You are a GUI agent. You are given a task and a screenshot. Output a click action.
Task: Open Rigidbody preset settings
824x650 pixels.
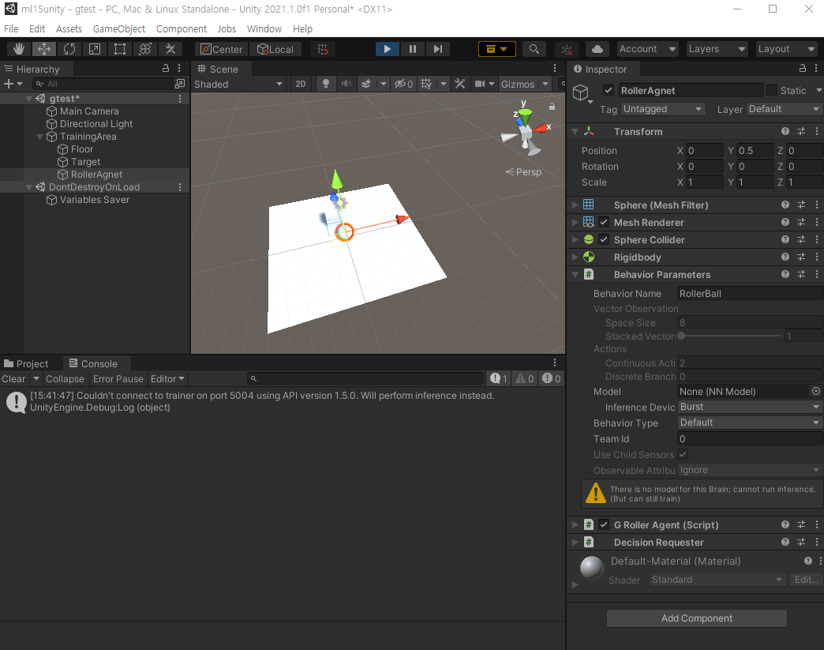[801, 257]
